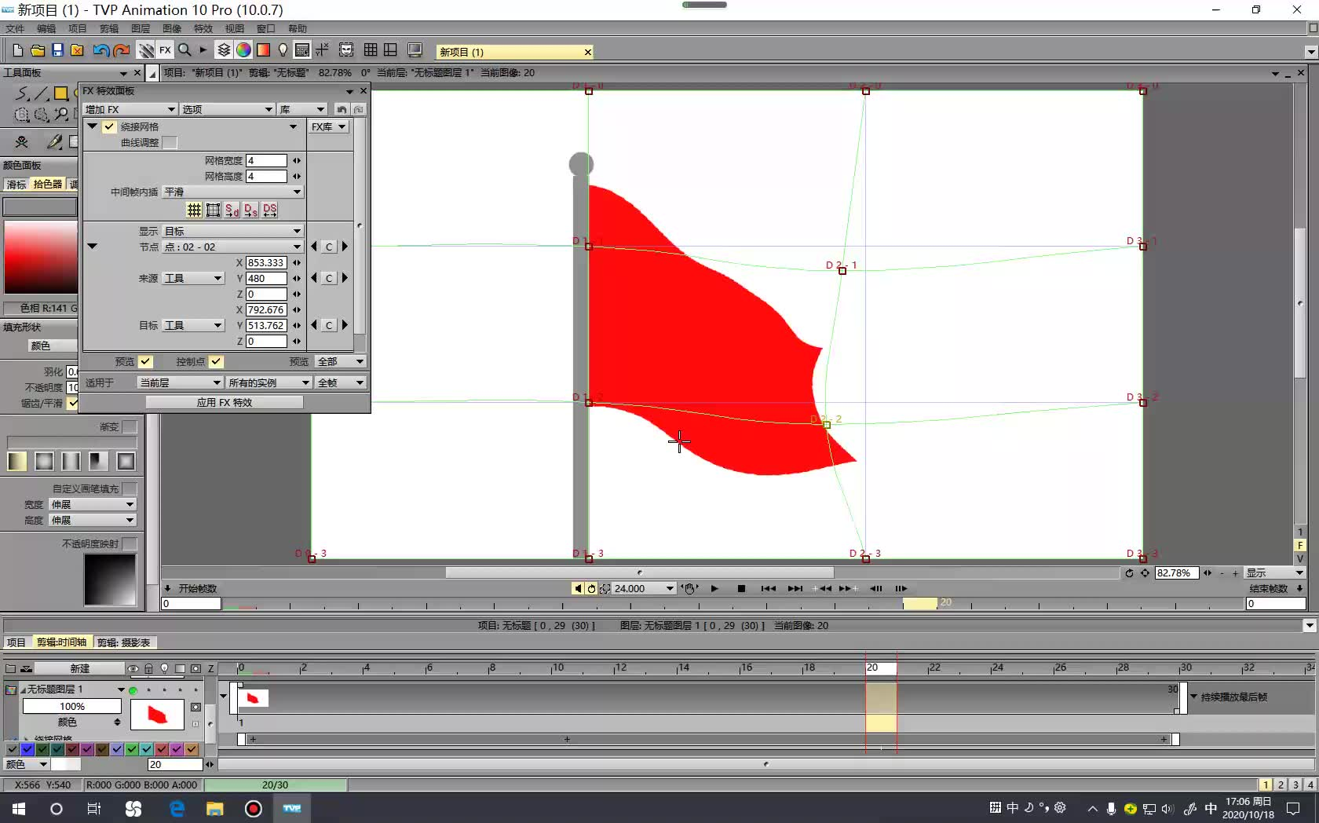The image size is (1319, 823).
Task: Click the 应用 FX 特效 button
Action: pyautogui.click(x=225, y=402)
